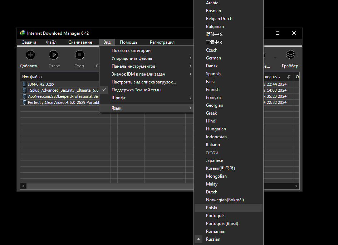Select Dansk language
This screenshot has height=245, width=338.
229,66
